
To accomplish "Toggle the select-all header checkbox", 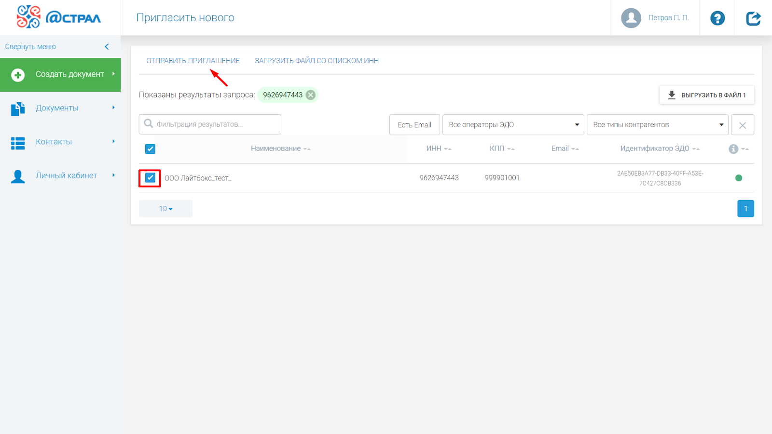I will coord(150,149).
